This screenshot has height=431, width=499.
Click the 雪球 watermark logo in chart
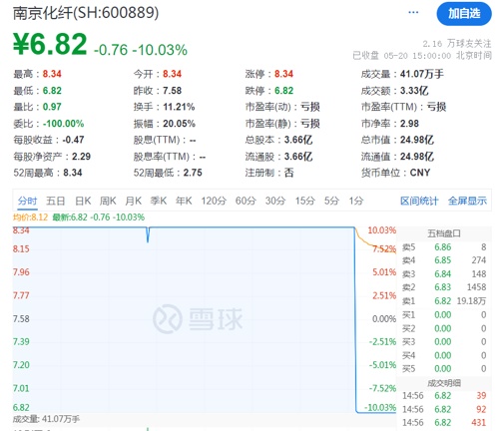click(198, 319)
